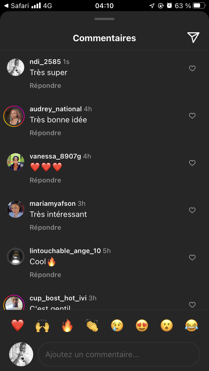The height and width of the screenshot is (371, 209).
Task: Tap the sheet drag handle at top
Action: (104, 19)
